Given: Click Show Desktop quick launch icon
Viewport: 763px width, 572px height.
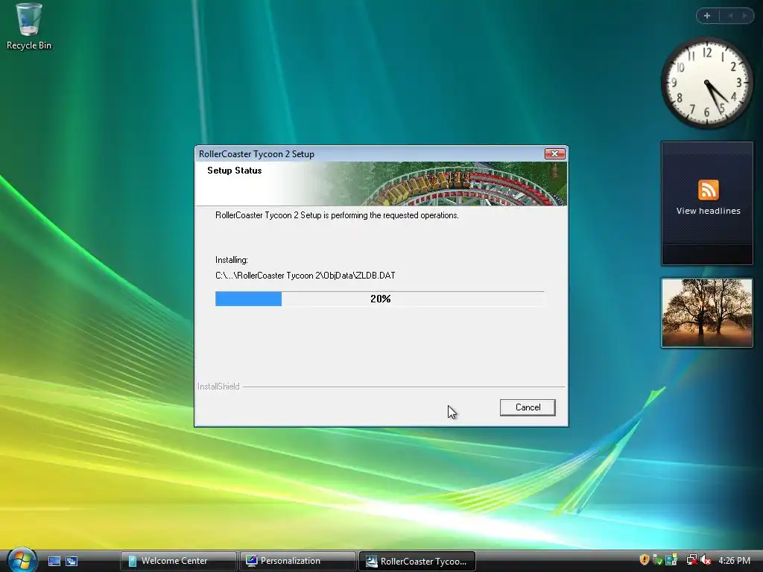Looking at the screenshot, I should point(54,561).
